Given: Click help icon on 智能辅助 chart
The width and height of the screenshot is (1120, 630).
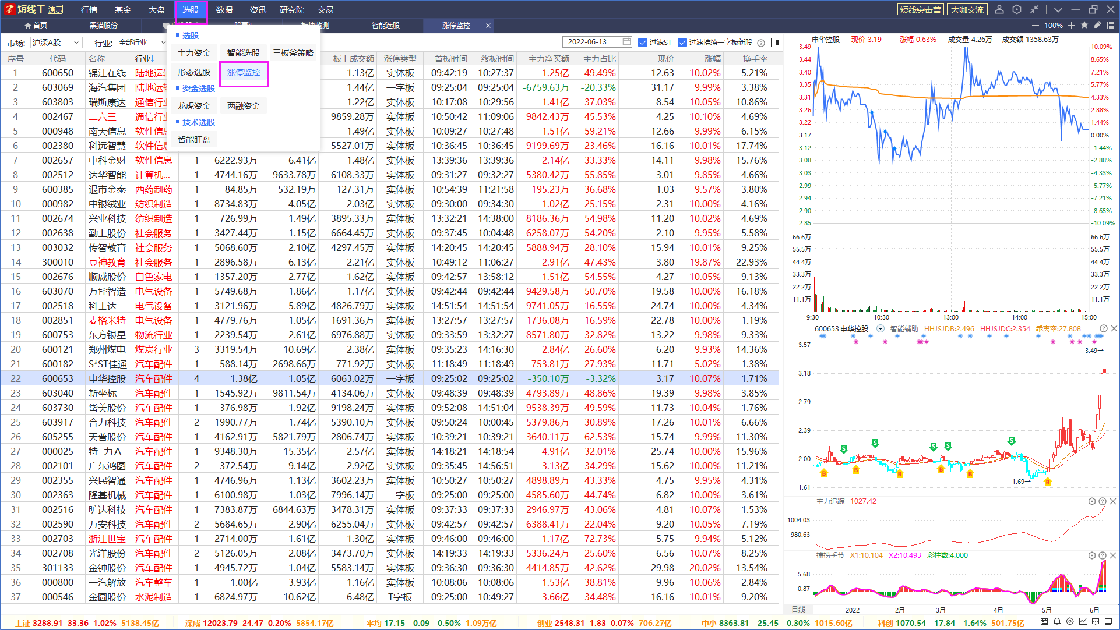Looking at the screenshot, I should click(1103, 329).
